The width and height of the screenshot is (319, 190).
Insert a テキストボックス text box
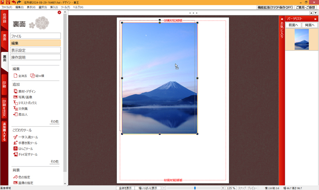click(25, 103)
